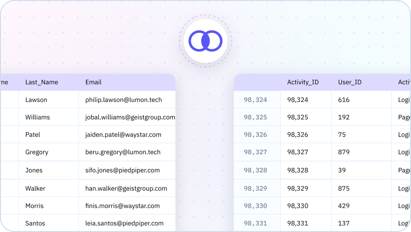Click email han.walker@geistgroup.com
Image resolution: width=411 pixels, height=232 pixels.
(x=126, y=188)
